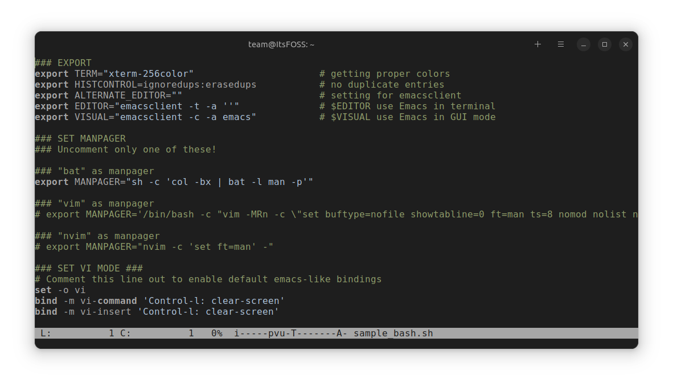Click the bind vi-insert clear-screen line
Screen dimensions: 673x387
tap(157, 312)
